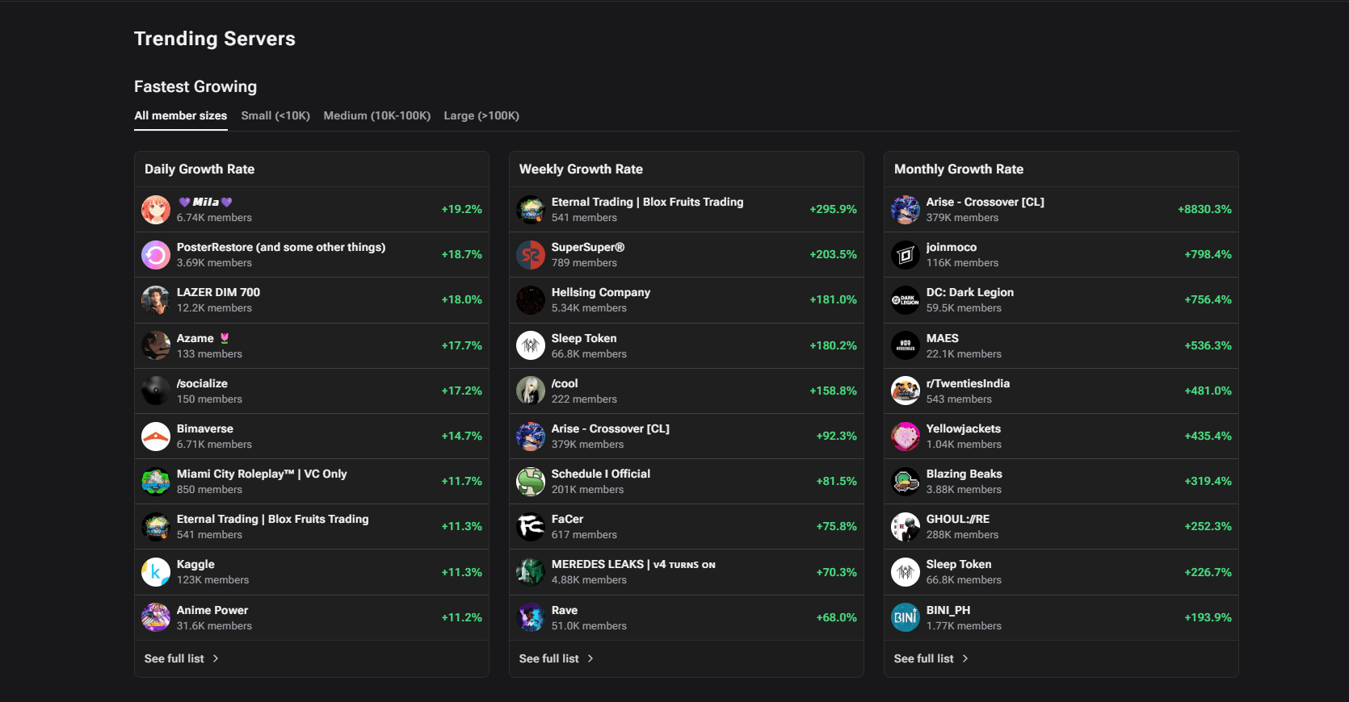Click the BINI_PH server logo icon
This screenshot has height=702, width=1349.
pos(906,617)
